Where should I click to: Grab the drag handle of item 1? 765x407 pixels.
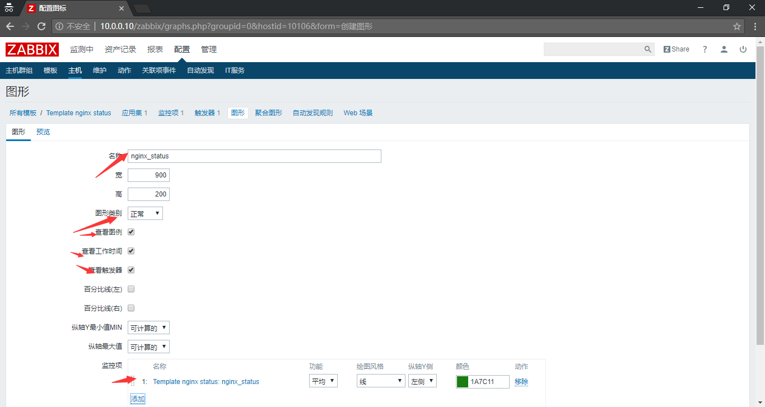pos(133,381)
